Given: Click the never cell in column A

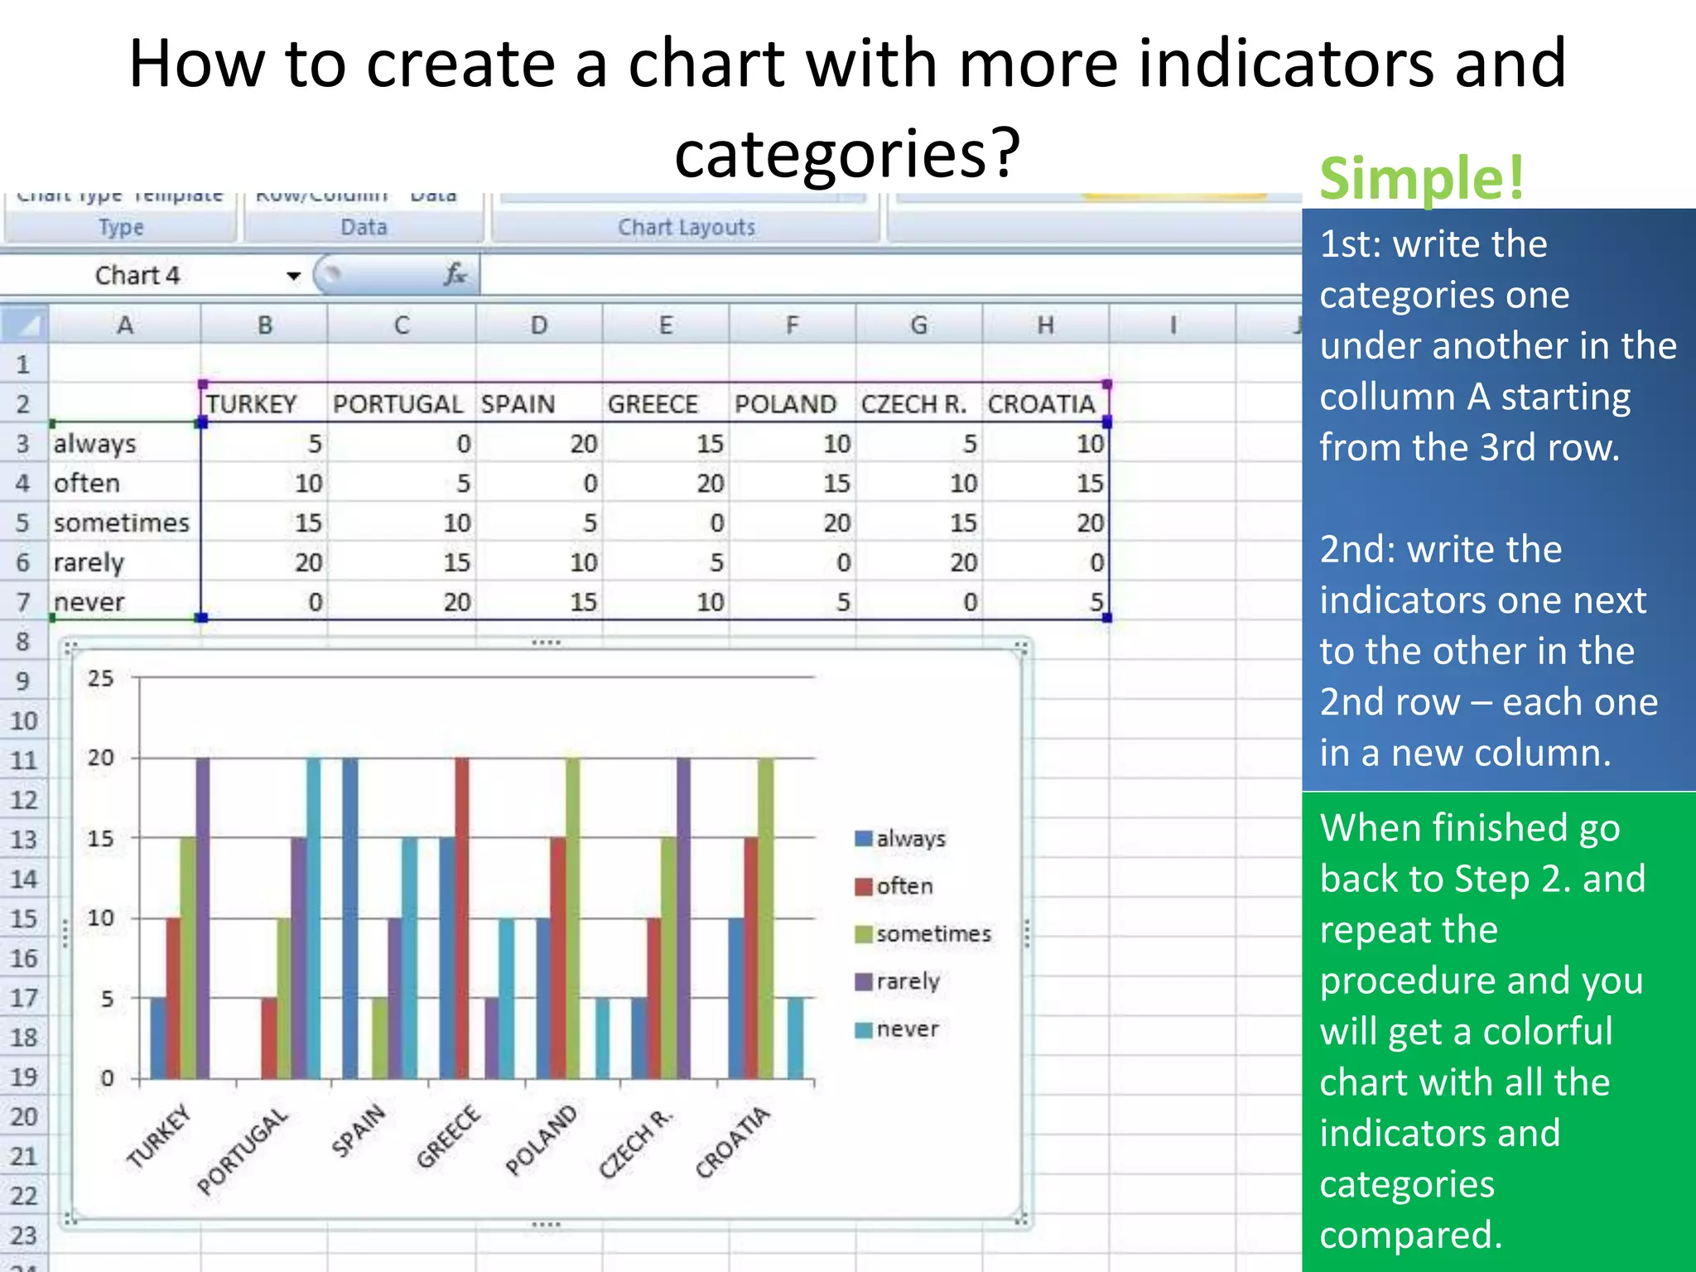Looking at the screenshot, I should click(125, 602).
